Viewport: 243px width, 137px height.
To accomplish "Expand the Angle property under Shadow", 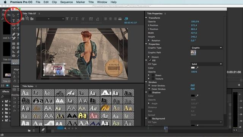I will click(149, 103).
